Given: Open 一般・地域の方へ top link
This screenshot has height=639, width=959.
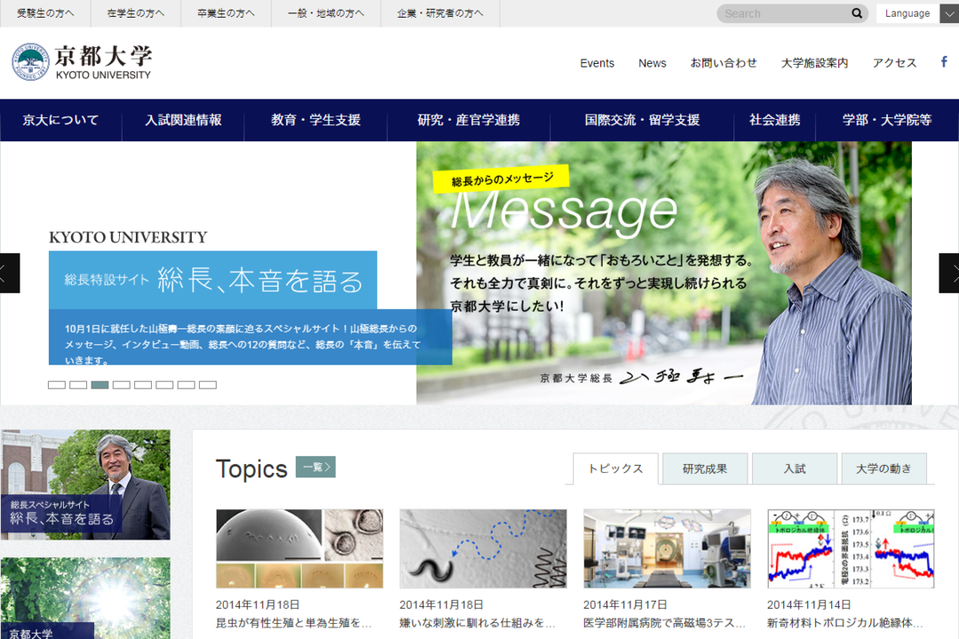Looking at the screenshot, I should [x=326, y=12].
